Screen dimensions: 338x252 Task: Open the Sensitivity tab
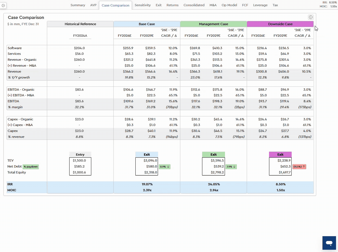142,5
